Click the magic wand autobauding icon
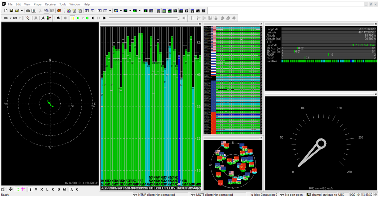Image resolution: width=378 pixels, height=204 pixels. point(28,18)
